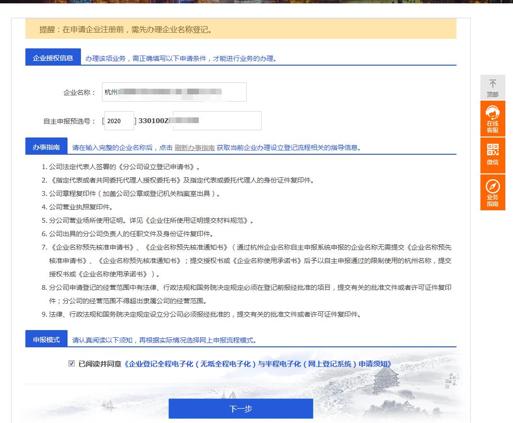Switch to the 办事指南 section tab
The height and width of the screenshot is (423, 513).
click(46, 146)
